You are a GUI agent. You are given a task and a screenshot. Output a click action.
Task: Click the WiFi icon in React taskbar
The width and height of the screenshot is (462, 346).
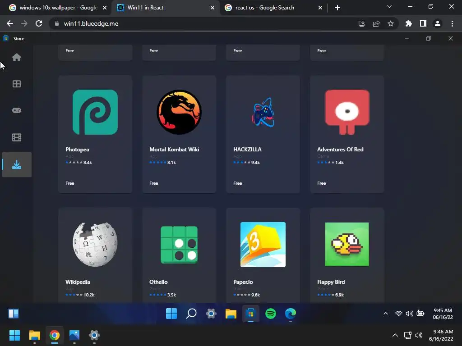(399, 314)
